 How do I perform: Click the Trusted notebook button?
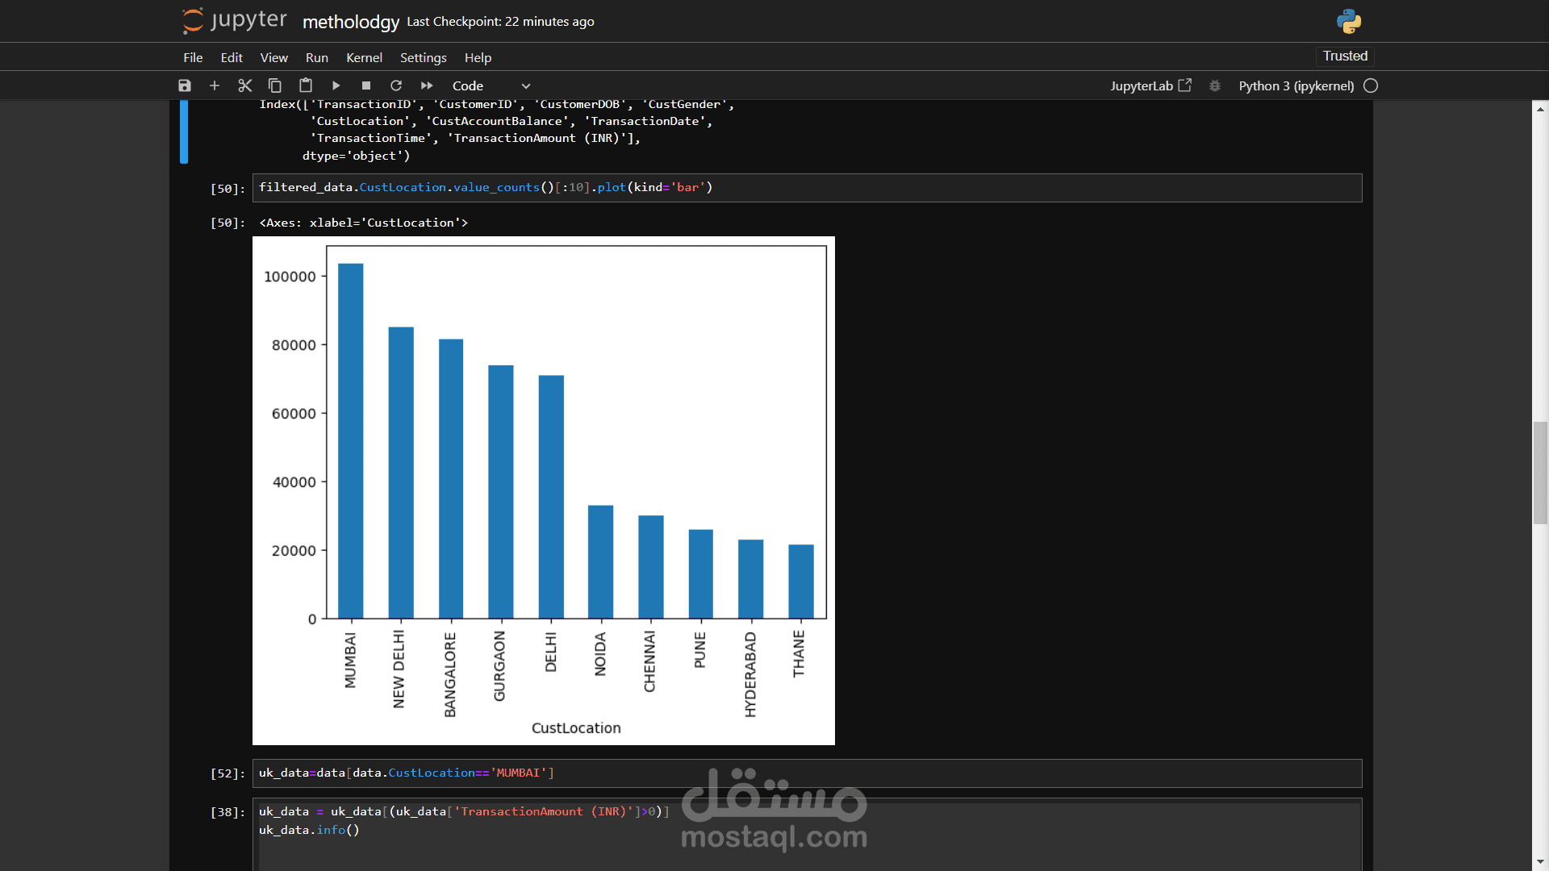(1345, 56)
